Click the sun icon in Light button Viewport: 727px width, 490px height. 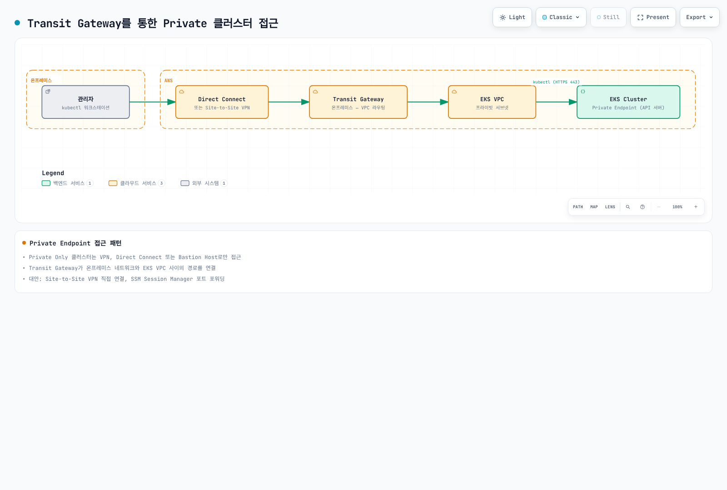(503, 17)
